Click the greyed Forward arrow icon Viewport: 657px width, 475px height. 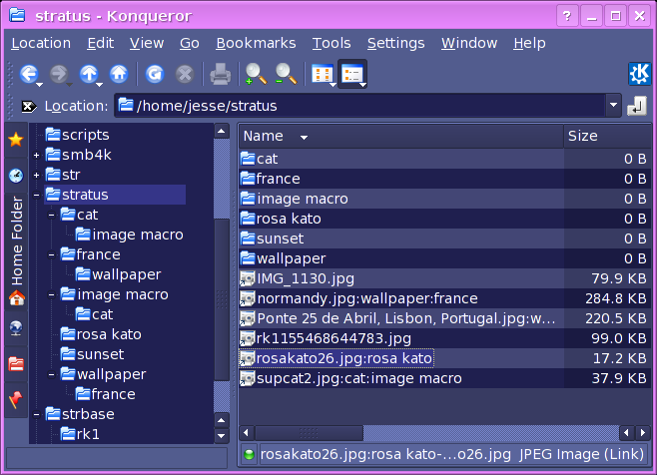pyautogui.click(x=58, y=74)
